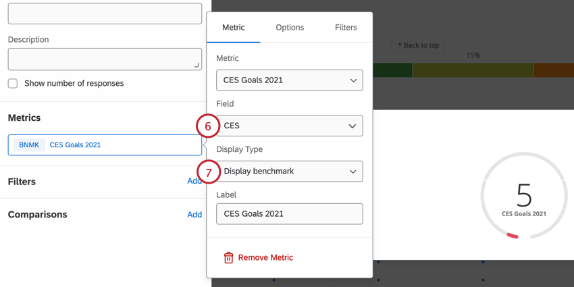Switch to the Options tab
This screenshot has width=574, height=287.
(x=290, y=28)
